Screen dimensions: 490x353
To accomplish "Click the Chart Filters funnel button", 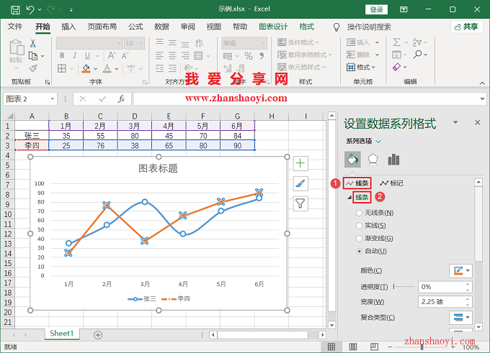I will (300, 203).
